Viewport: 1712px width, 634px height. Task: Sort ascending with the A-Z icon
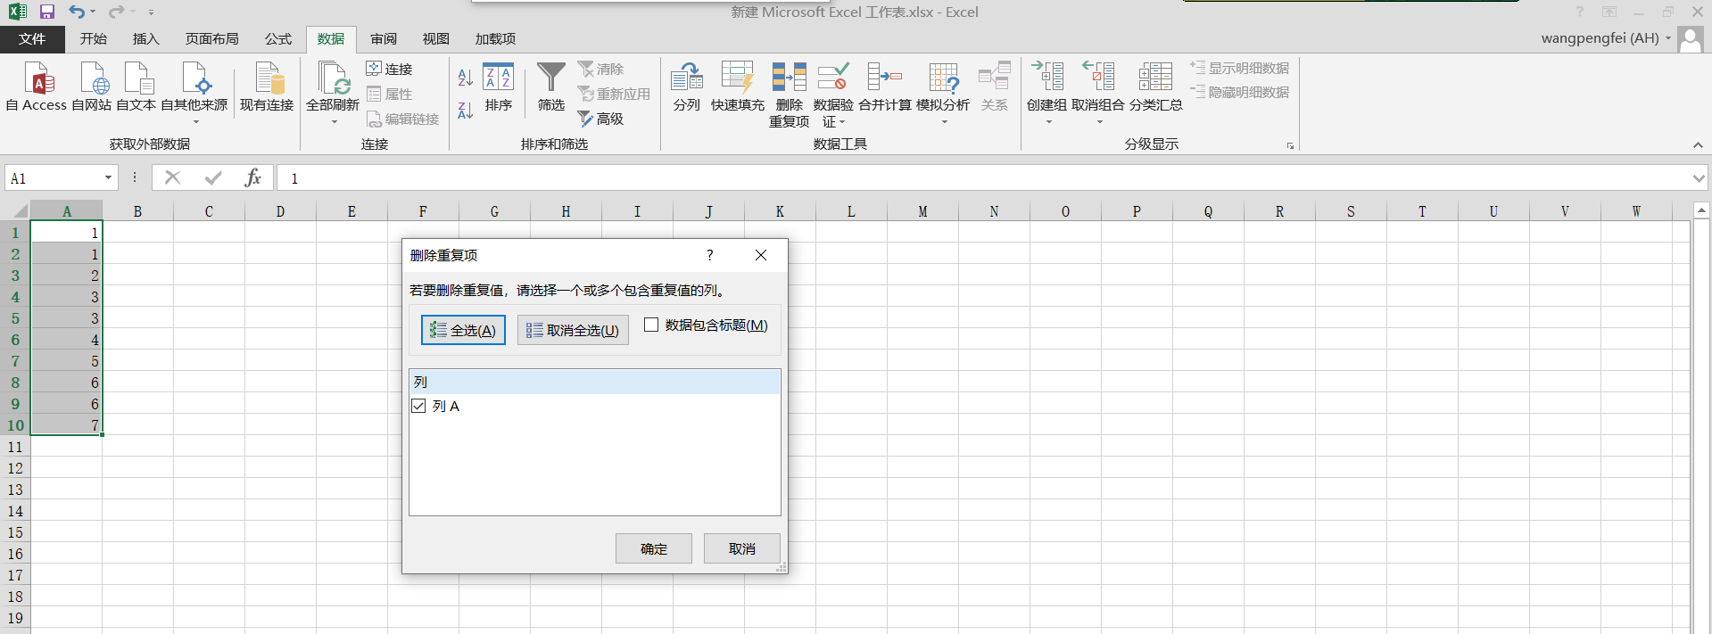[465, 78]
